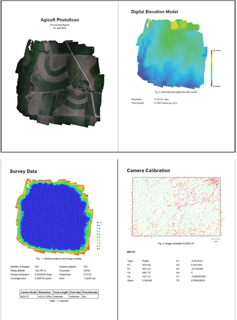Viewport: 237px width, 320px height.
Task: Click the 'Coverage area:' label
Action: [18, 279]
